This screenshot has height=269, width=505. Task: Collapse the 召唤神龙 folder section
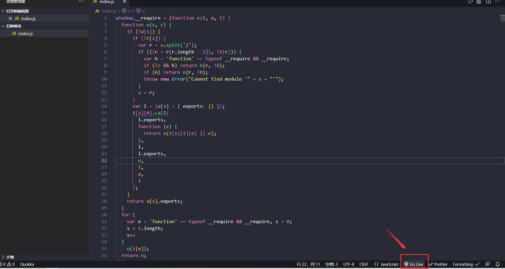tap(44, 26)
